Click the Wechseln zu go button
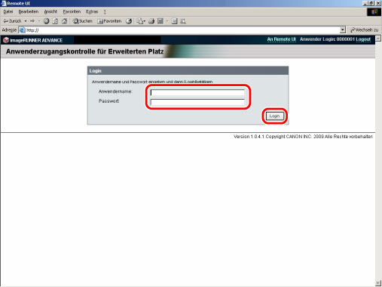Image resolution: width=382 pixels, height=287 pixels. click(x=365, y=30)
